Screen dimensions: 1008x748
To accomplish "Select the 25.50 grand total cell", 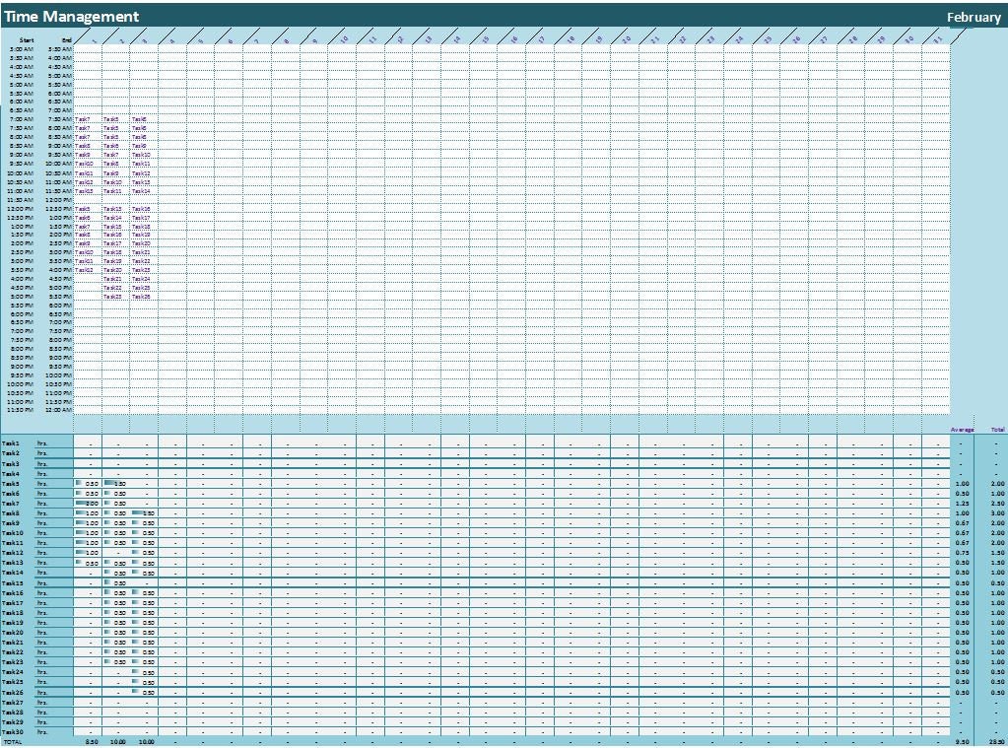I will 994,741.
